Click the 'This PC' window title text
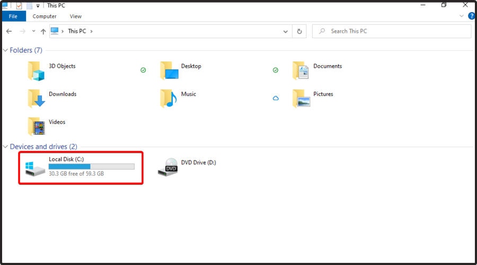 pyautogui.click(x=56, y=5)
